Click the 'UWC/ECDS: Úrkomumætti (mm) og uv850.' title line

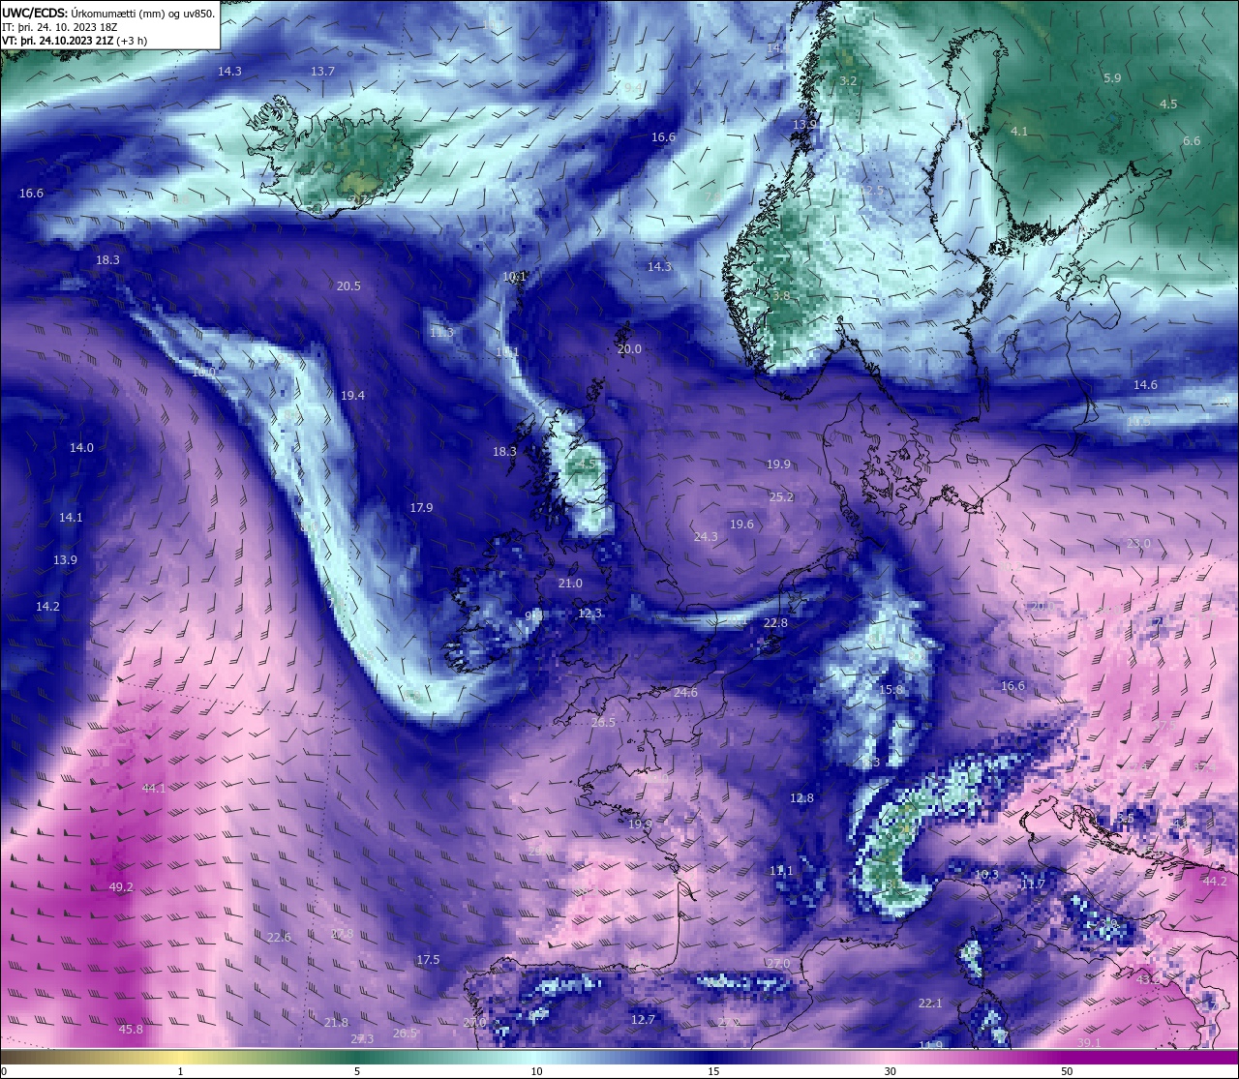tap(108, 14)
